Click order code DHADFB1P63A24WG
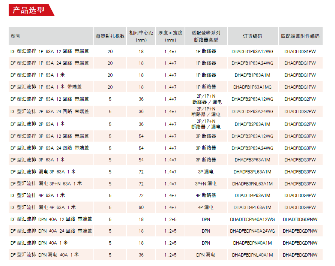 pyautogui.click(x=252, y=63)
